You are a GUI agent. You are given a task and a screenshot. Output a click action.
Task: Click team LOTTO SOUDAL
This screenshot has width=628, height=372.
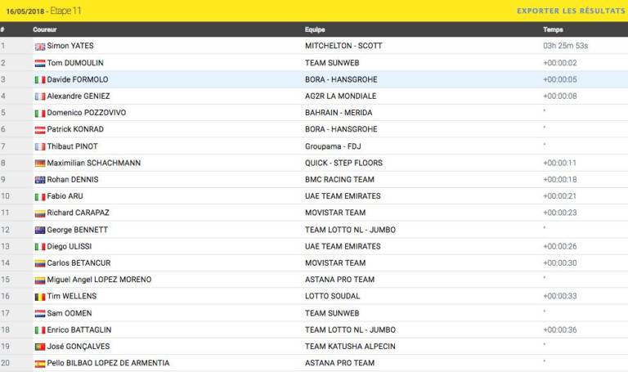click(333, 296)
